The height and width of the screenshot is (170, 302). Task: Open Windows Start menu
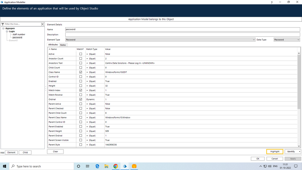pos(5,166)
